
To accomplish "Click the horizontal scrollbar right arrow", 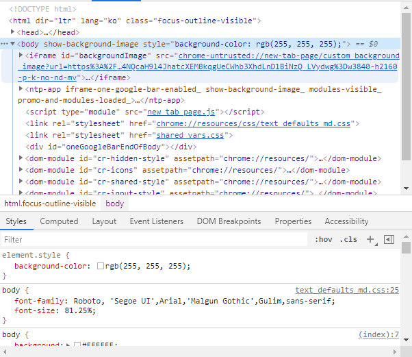I will pos(395,352).
